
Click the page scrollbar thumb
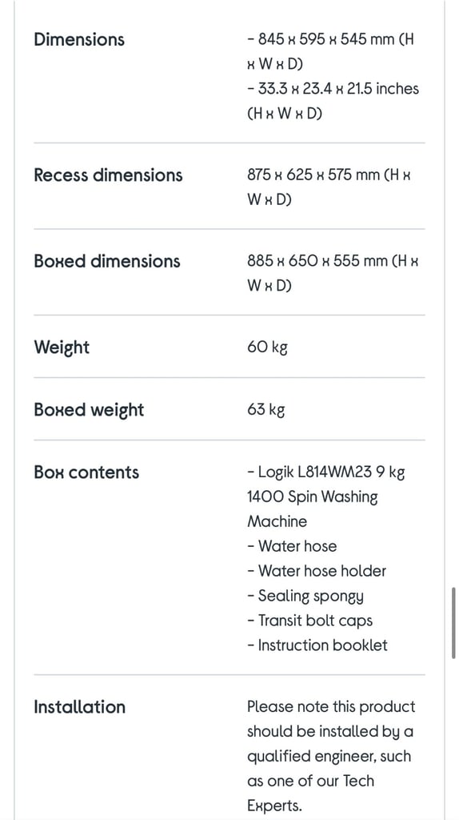(x=453, y=623)
